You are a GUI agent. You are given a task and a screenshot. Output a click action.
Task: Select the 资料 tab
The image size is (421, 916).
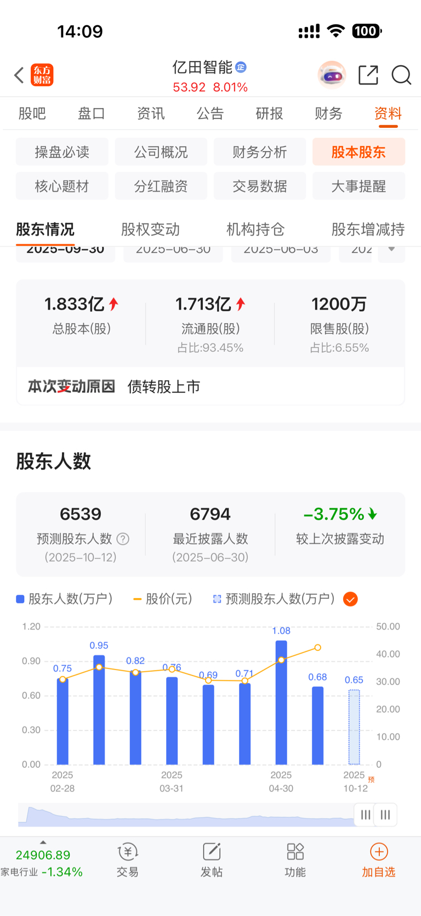pyautogui.click(x=388, y=114)
